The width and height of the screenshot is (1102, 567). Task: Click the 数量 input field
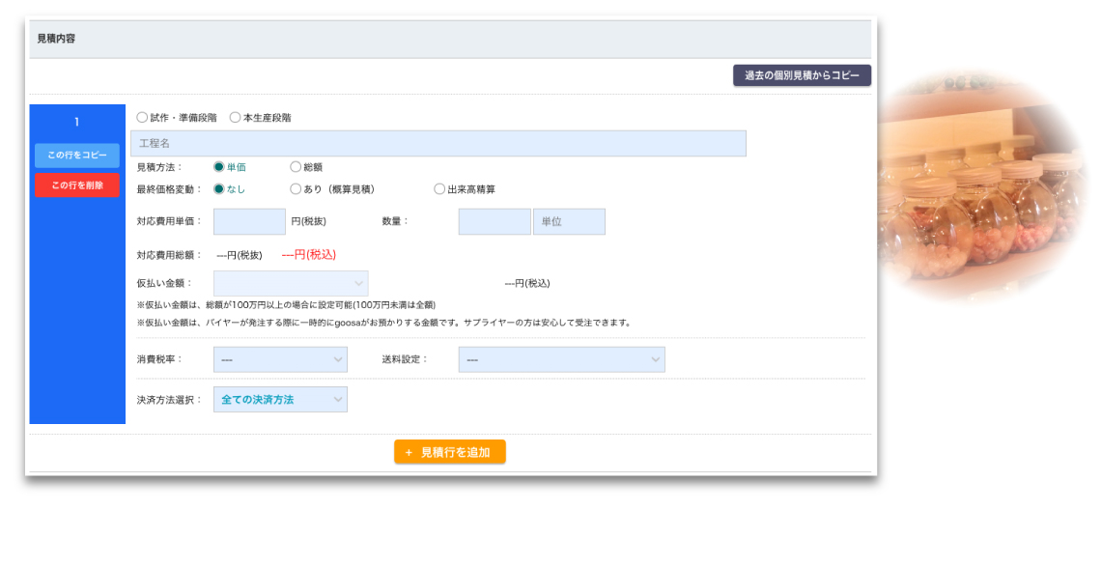[x=494, y=221]
